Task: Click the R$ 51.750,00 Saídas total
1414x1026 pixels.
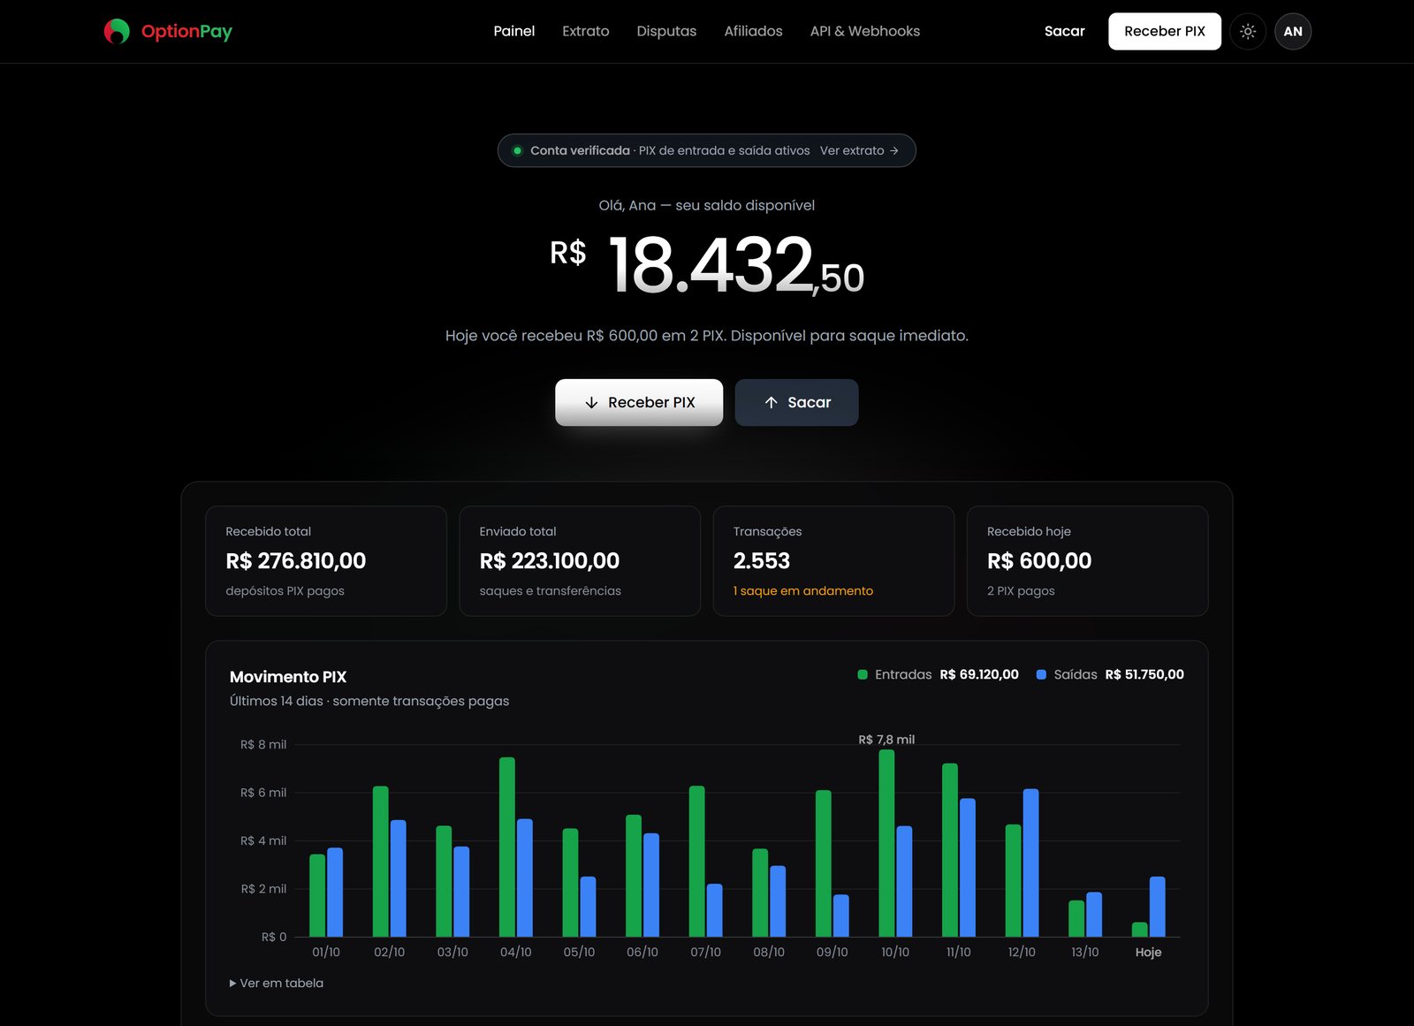Action: pyautogui.click(x=1144, y=675)
